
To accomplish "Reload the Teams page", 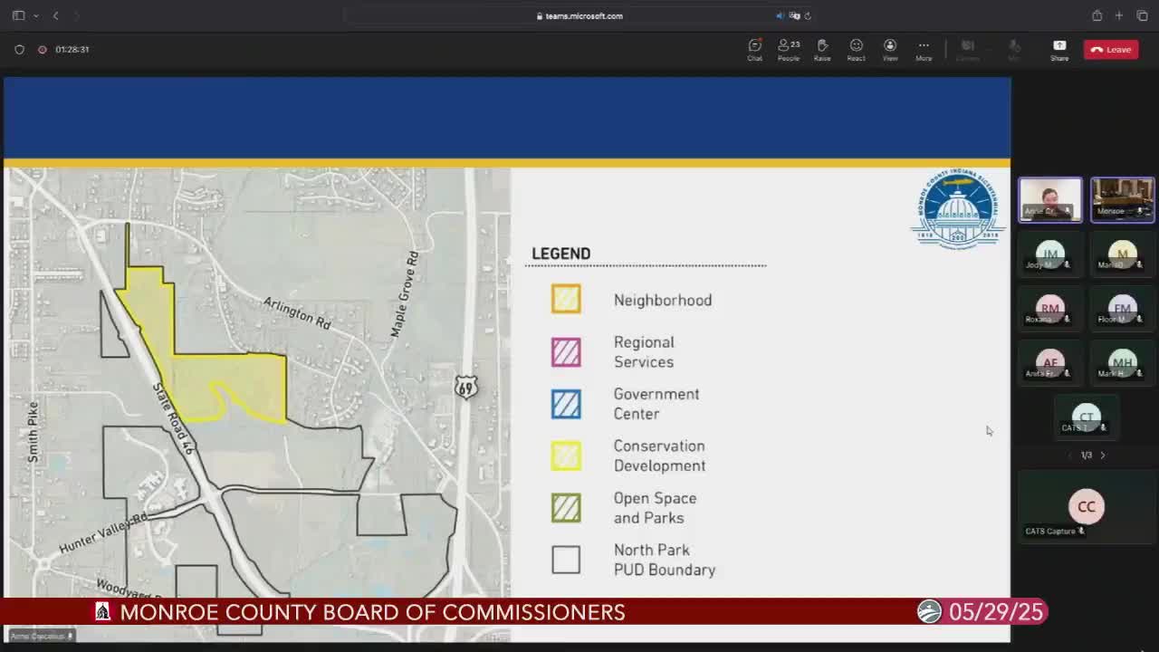I will 808,15.
